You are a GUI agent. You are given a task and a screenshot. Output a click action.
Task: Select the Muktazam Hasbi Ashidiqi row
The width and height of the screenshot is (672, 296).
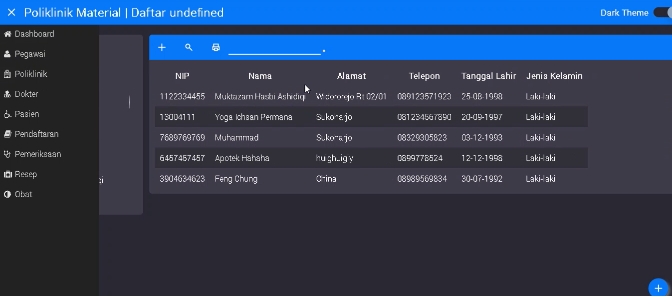pyautogui.click(x=260, y=96)
